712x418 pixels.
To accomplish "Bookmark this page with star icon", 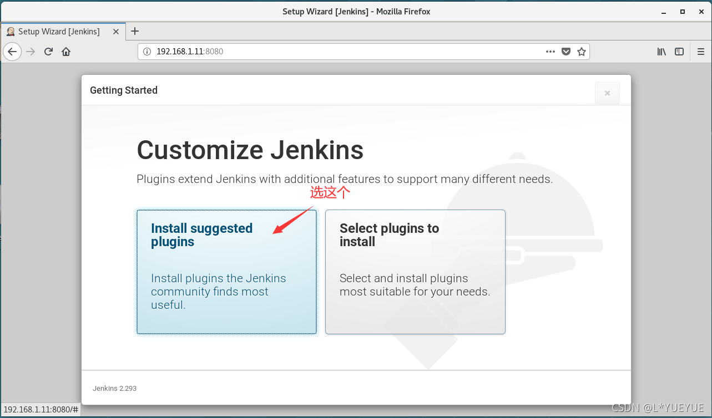I will click(x=582, y=52).
